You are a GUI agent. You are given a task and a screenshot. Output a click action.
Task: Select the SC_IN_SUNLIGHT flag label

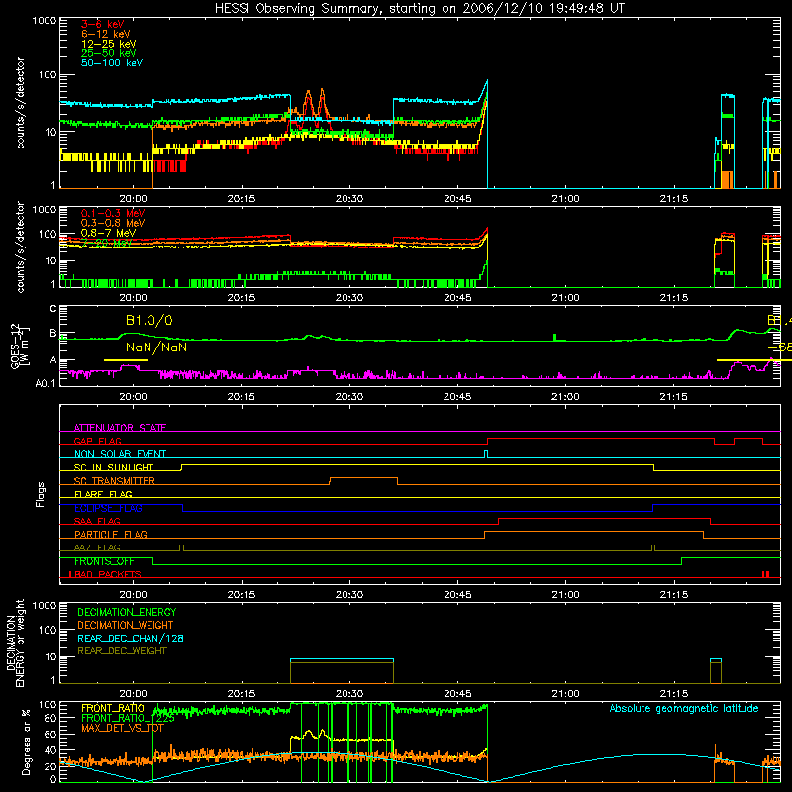tap(114, 467)
